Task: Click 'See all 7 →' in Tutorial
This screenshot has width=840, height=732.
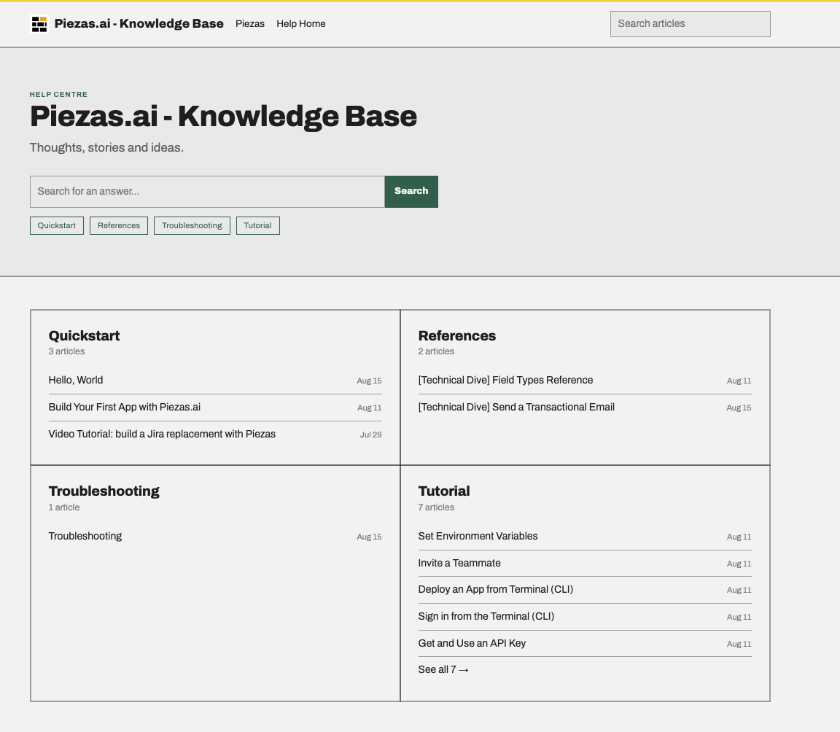Action: 443,670
